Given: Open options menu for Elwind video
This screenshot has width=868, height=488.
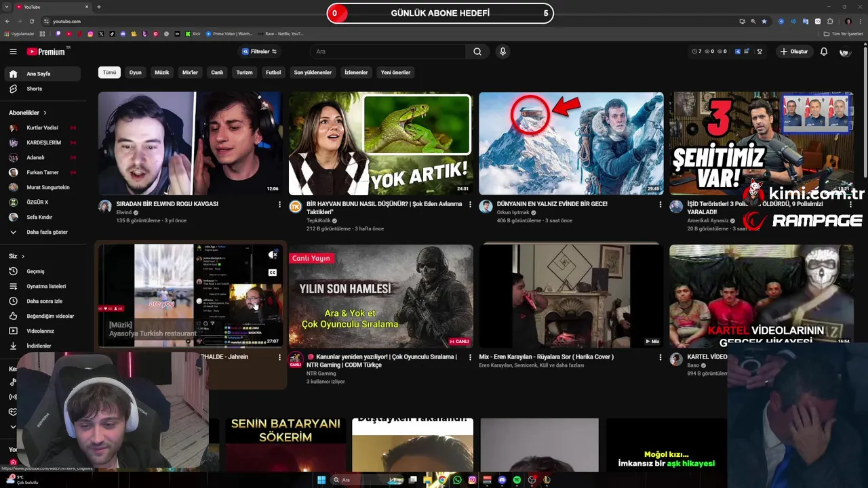Looking at the screenshot, I should [279, 204].
